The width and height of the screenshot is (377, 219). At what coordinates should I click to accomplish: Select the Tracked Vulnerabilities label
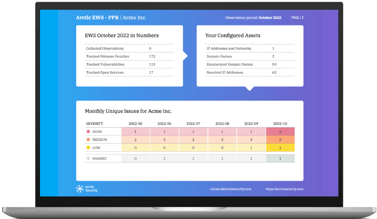[x=105, y=64]
